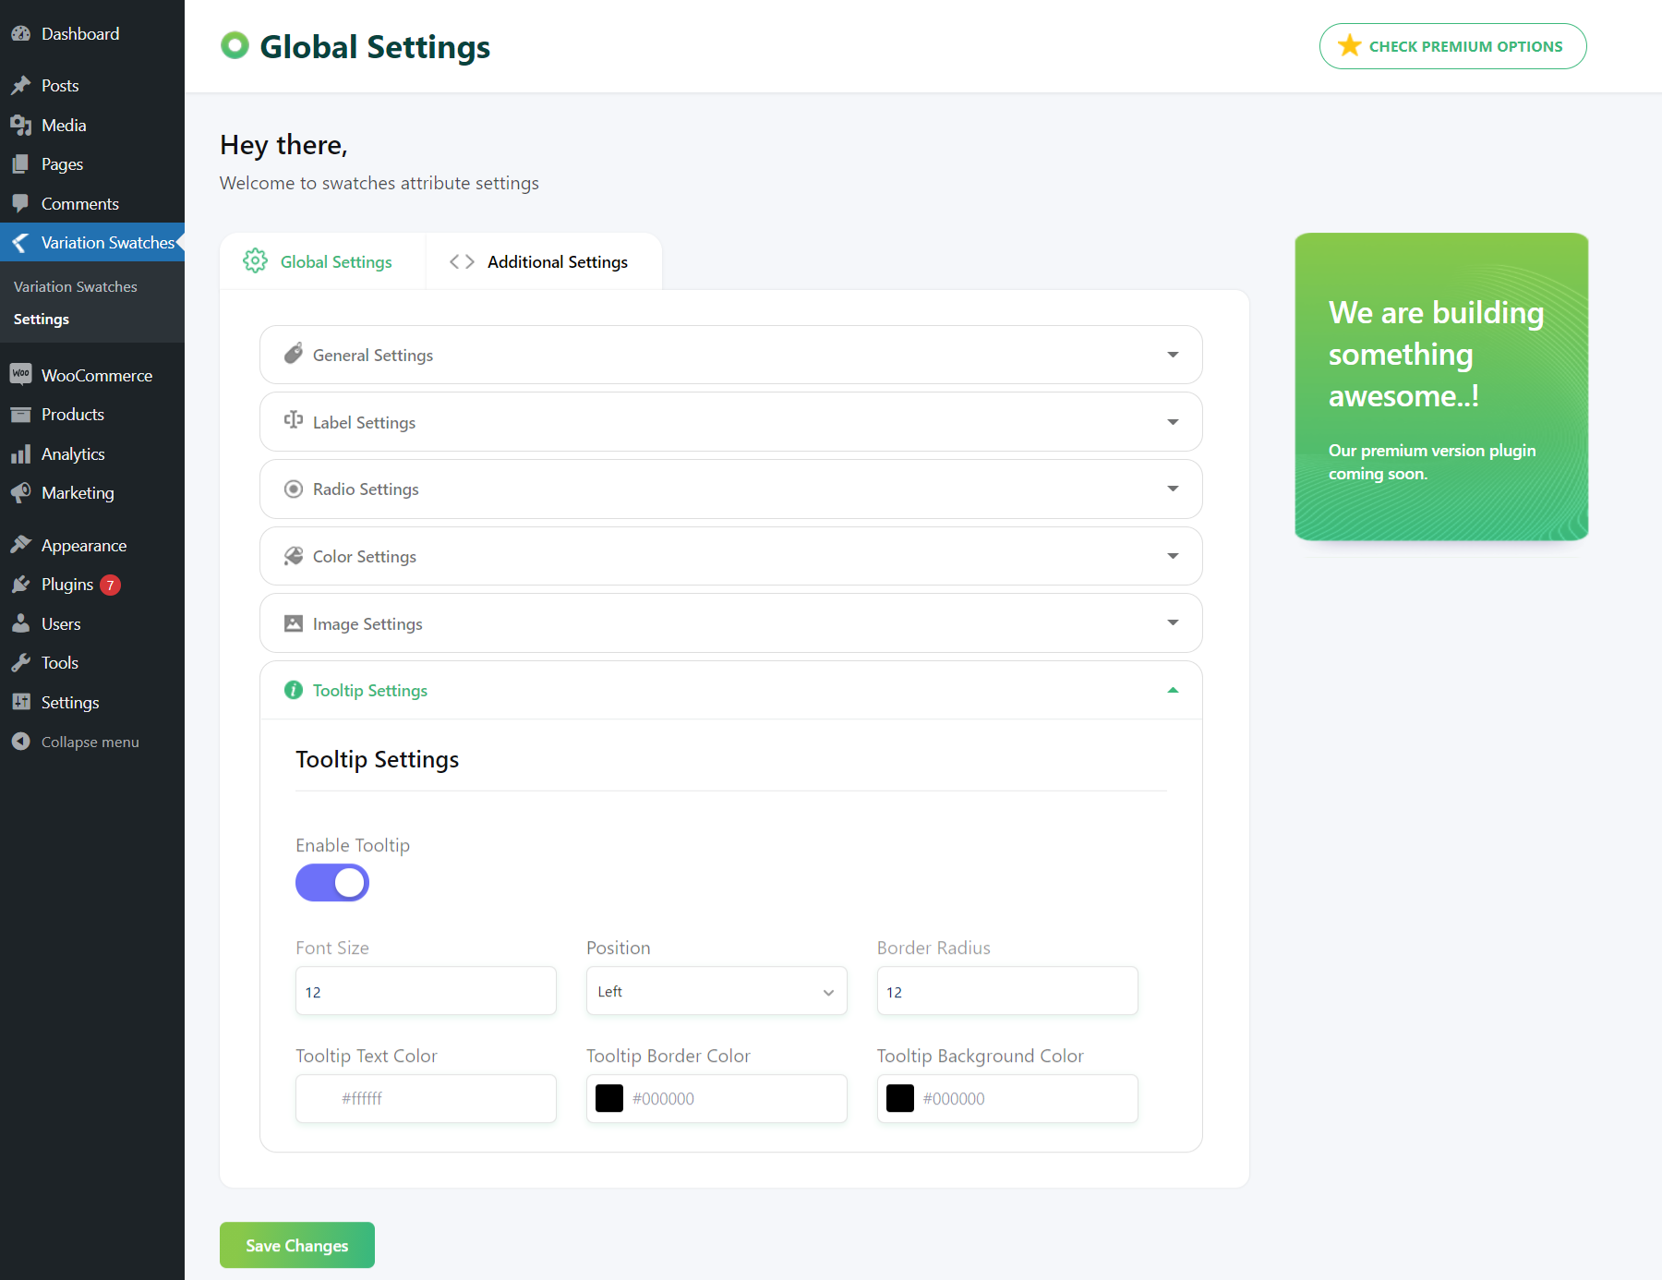The height and width of the screenshot is (1280, 1662).
Task: Open the Appearance menu
Action: 92,546
